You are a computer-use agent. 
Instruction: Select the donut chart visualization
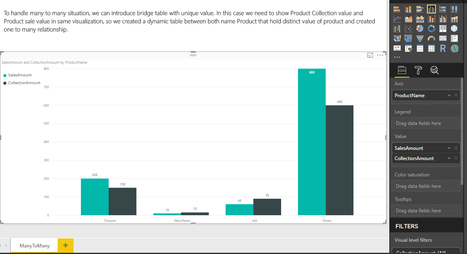(431, 29)
